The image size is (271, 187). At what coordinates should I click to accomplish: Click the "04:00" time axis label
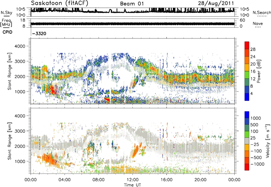click(64, 180)
